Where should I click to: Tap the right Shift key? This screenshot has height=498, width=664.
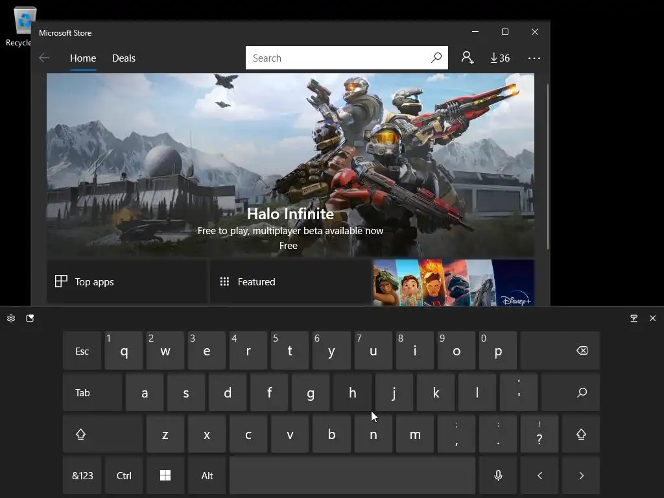pyautogui.click(x=580, y=434)
